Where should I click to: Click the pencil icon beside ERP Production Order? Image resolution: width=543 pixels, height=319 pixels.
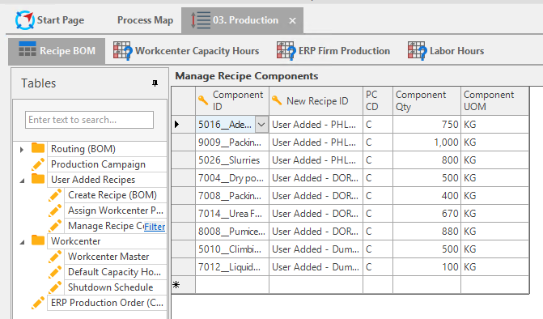(x=38, y=302)
